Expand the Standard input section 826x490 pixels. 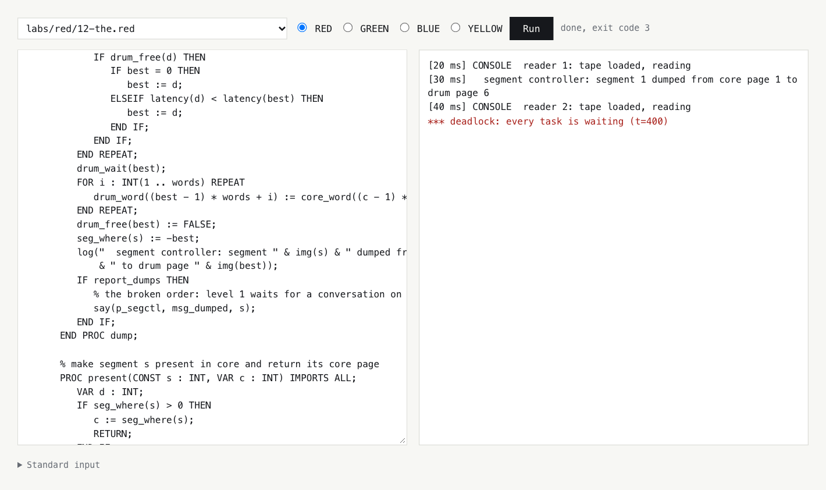click(x=59, y=465)
